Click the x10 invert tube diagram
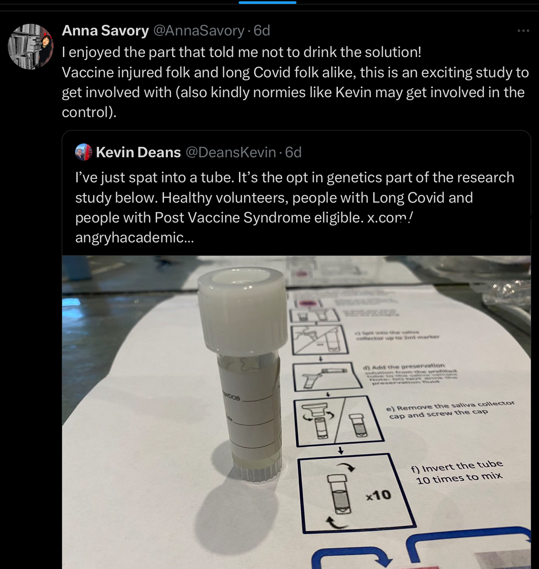539x569 pixels. pyautogui.click(x=356, y=493)
